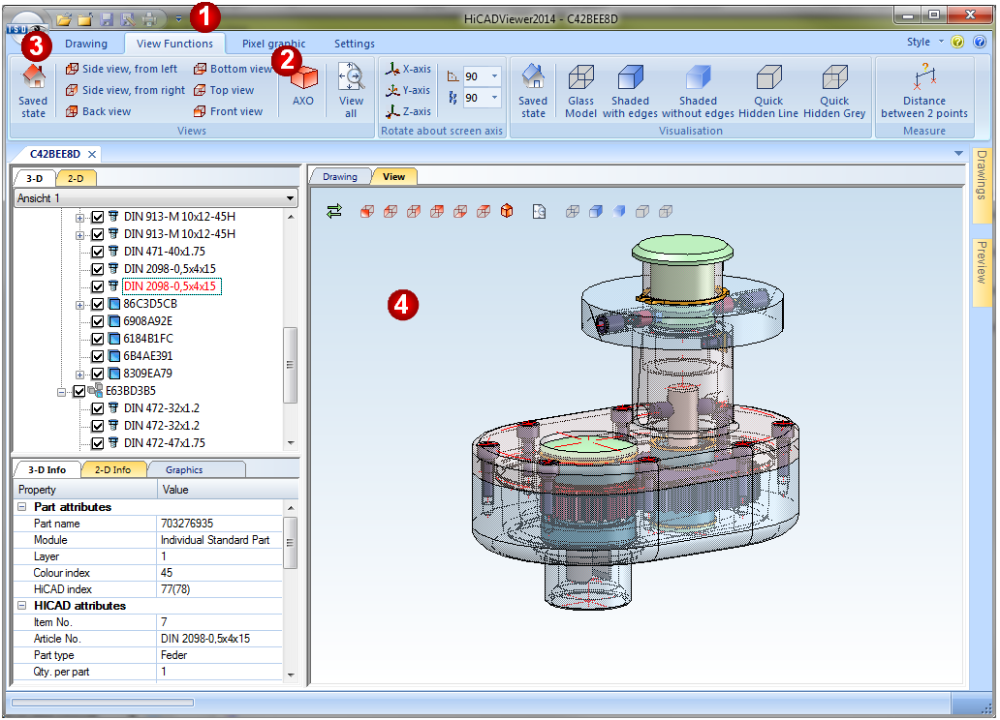Click the orange axonometric cube in the view toolbar

click(x=507, y=211)
